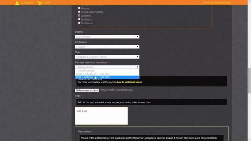Image resolution: width=251 pixels, height=141 pixels.
Task: Check the Solidarity checkbox
Action: coord(79,19)
